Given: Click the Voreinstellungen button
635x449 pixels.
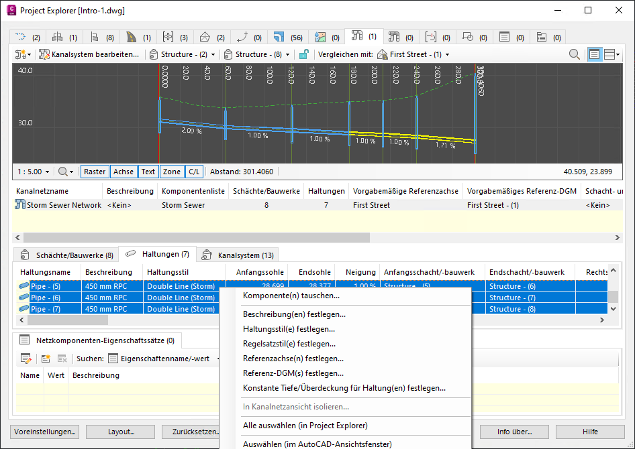Looking at the screenshot, I should (x=44, y=432).
